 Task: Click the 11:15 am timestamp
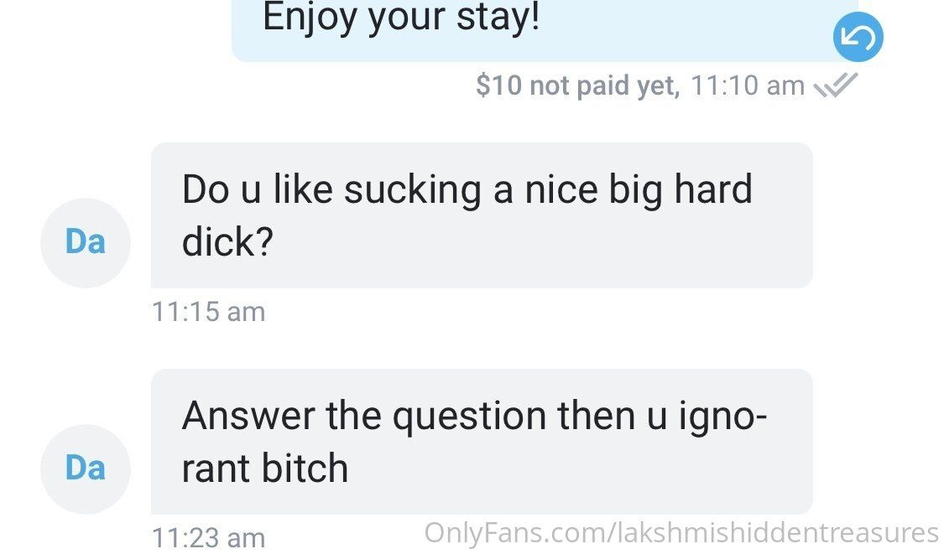(208, 312)
